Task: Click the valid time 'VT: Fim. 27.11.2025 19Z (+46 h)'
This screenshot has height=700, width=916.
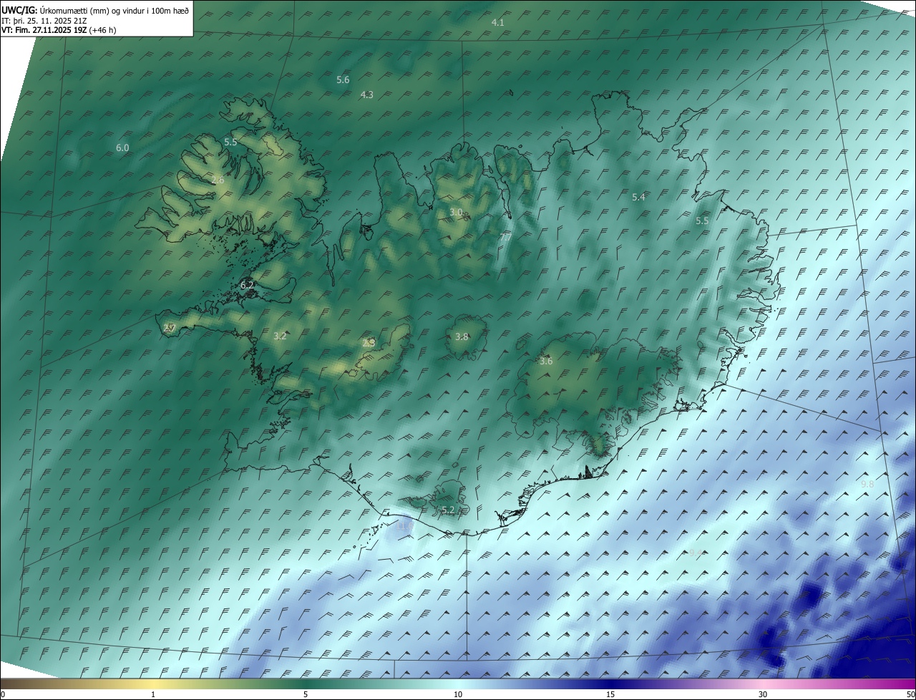Action: (59, 30)
